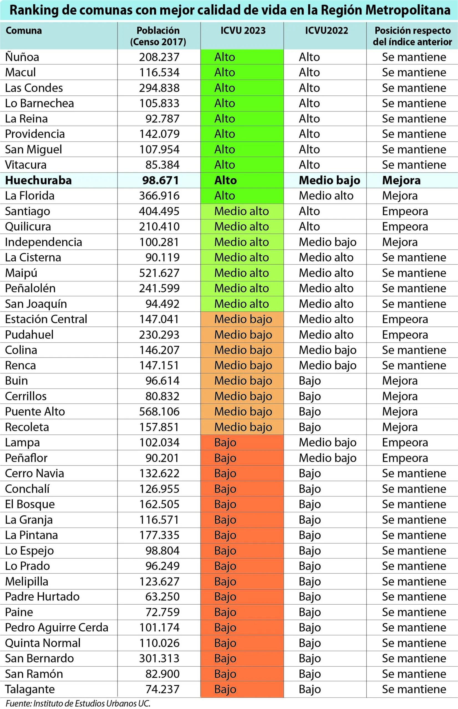Select Ñuñoa's green Alto cell

click(242, 57)
